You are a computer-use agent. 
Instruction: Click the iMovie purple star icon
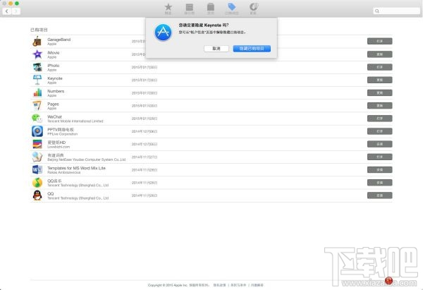37,54
